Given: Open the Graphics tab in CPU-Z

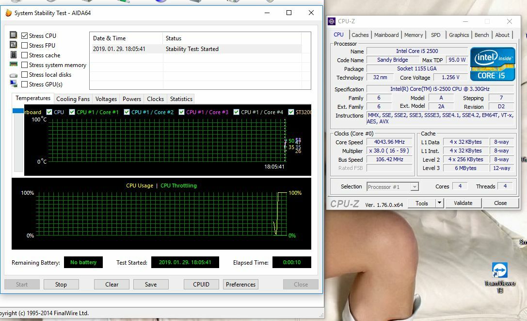Looking at the screenshot, I should coord(459,35).
